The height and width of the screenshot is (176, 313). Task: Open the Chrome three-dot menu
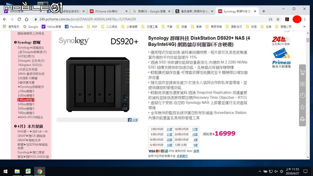click(305, 20)
